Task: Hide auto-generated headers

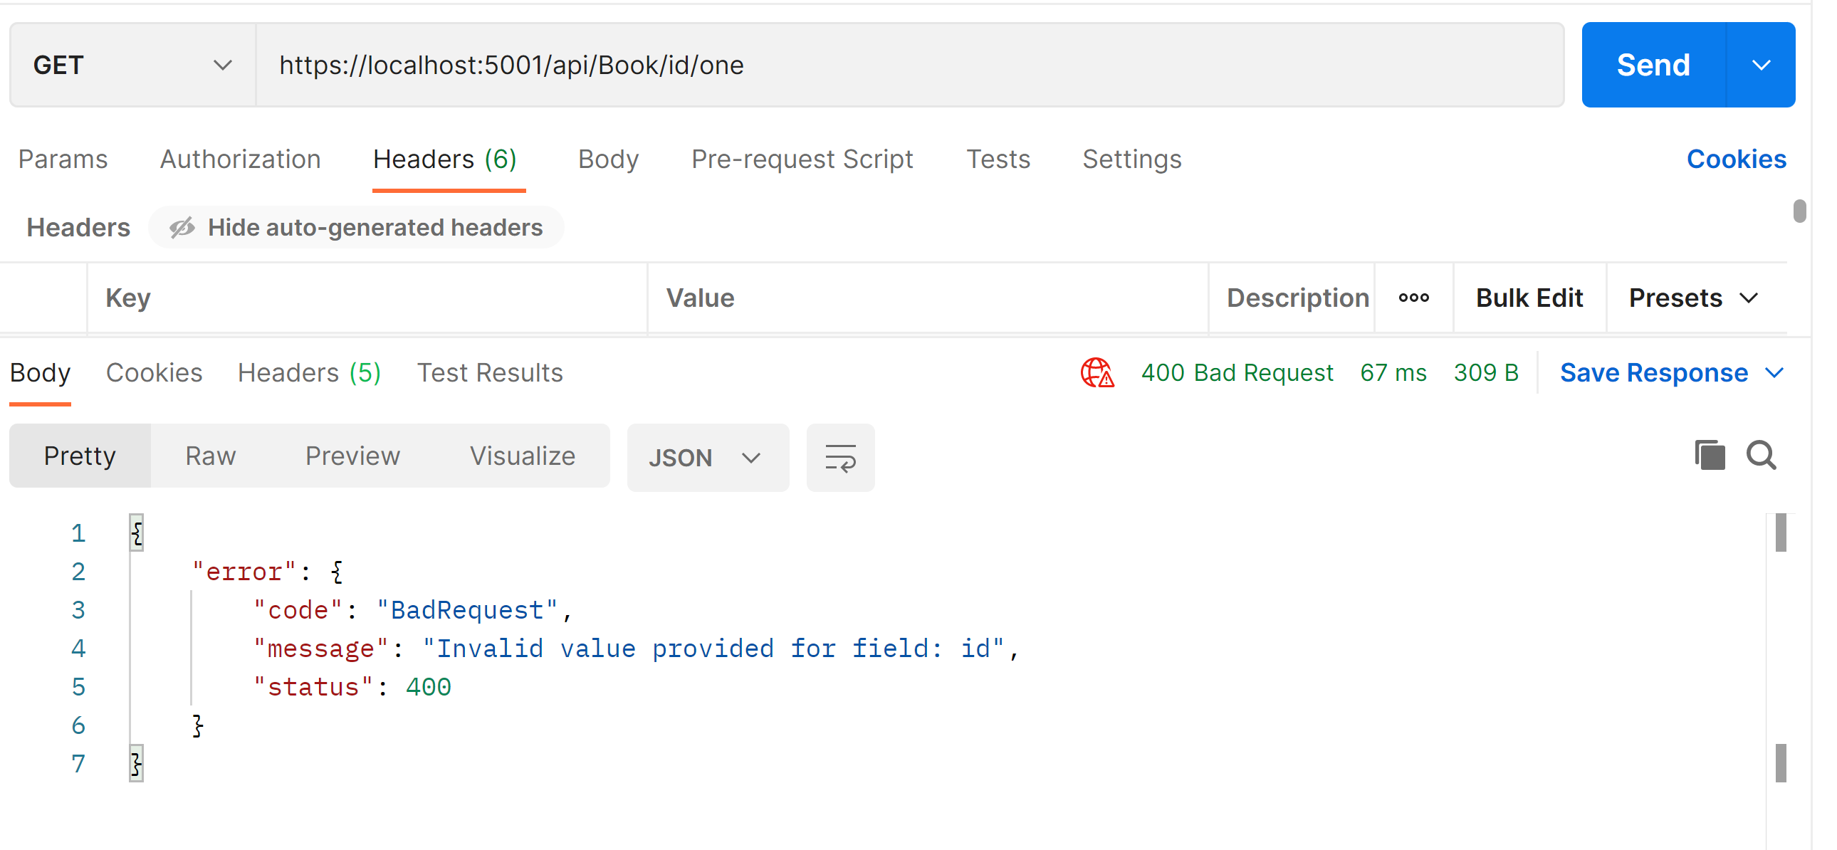Action: 375,228
